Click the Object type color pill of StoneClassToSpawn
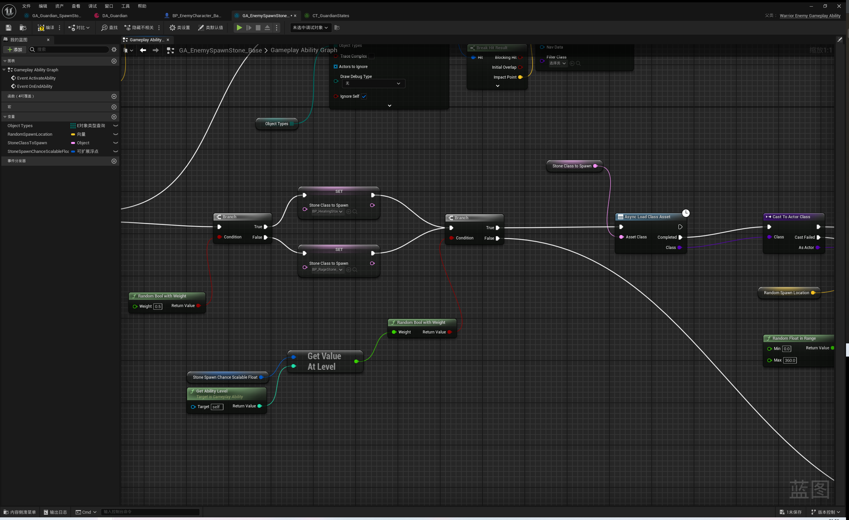The image size is (849, 520). pyautogui.click(x=73, y=143)
